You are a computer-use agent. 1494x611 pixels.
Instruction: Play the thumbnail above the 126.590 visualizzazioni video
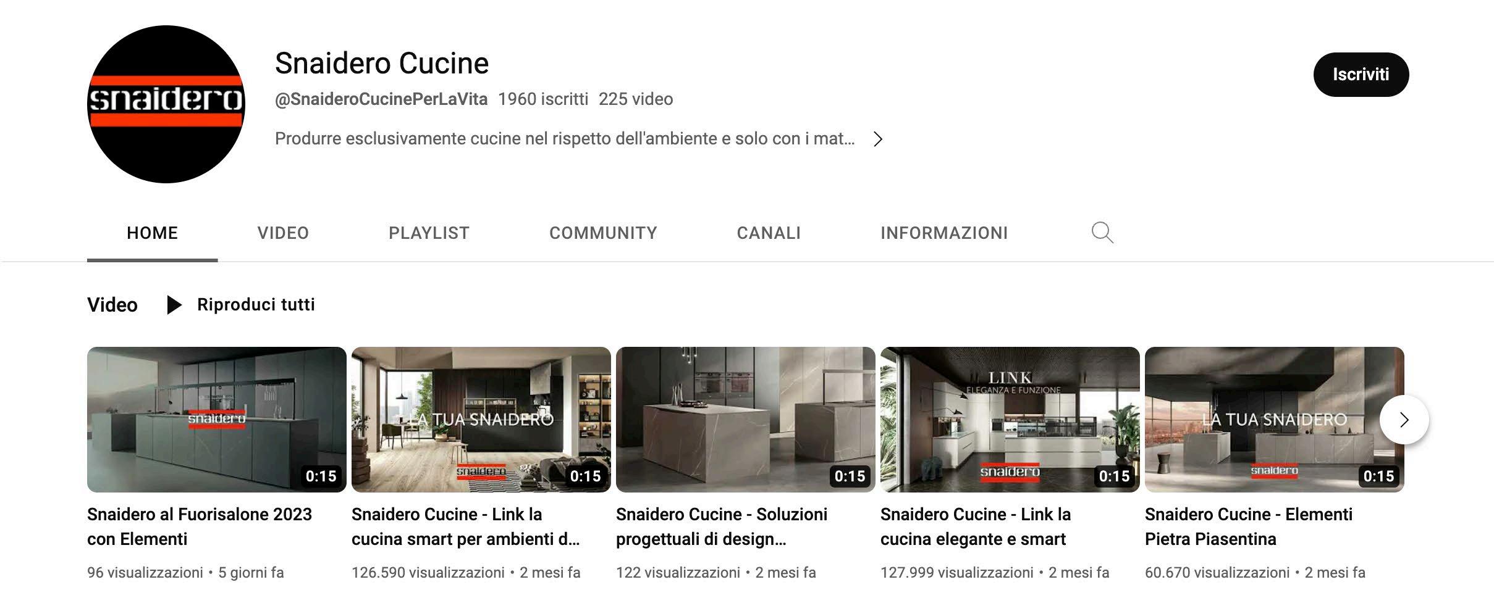click(481, 420)
